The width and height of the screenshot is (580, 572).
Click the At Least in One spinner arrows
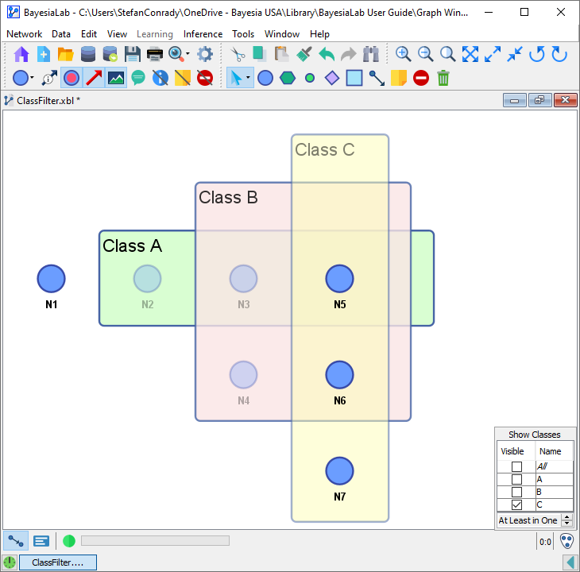566,520
